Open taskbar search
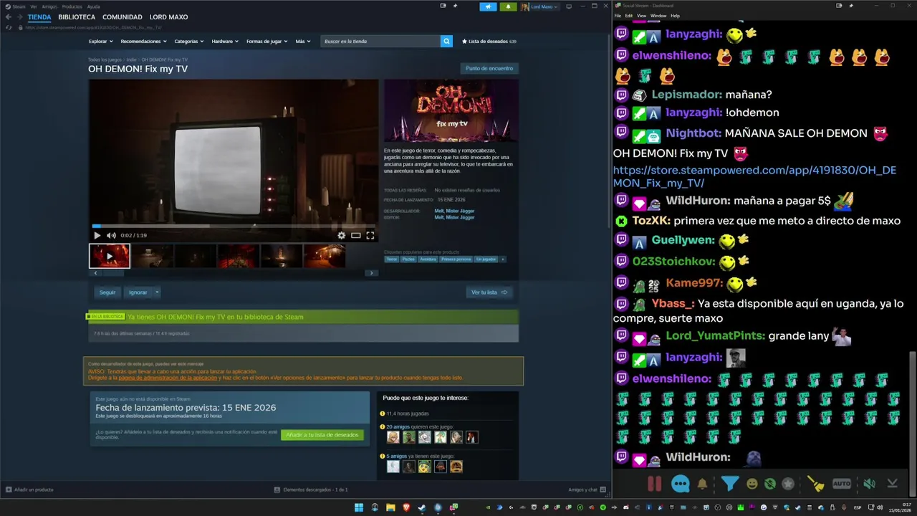Screen dimensions: 917x516 375,507
